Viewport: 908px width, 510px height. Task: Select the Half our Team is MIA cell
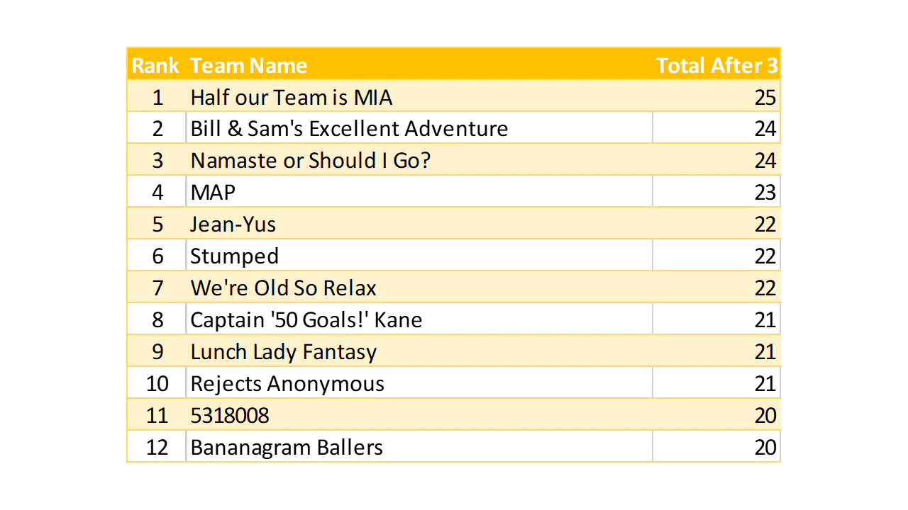click(x=292, y=97)
